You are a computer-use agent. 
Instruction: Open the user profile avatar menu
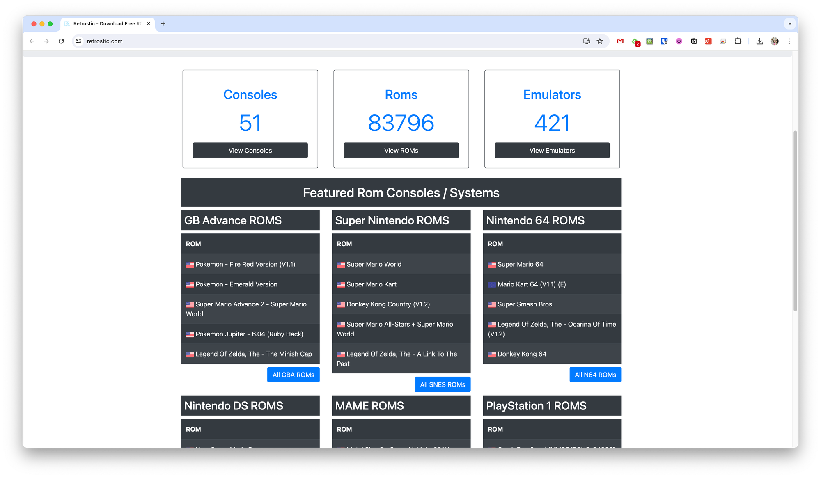point(775,41)
